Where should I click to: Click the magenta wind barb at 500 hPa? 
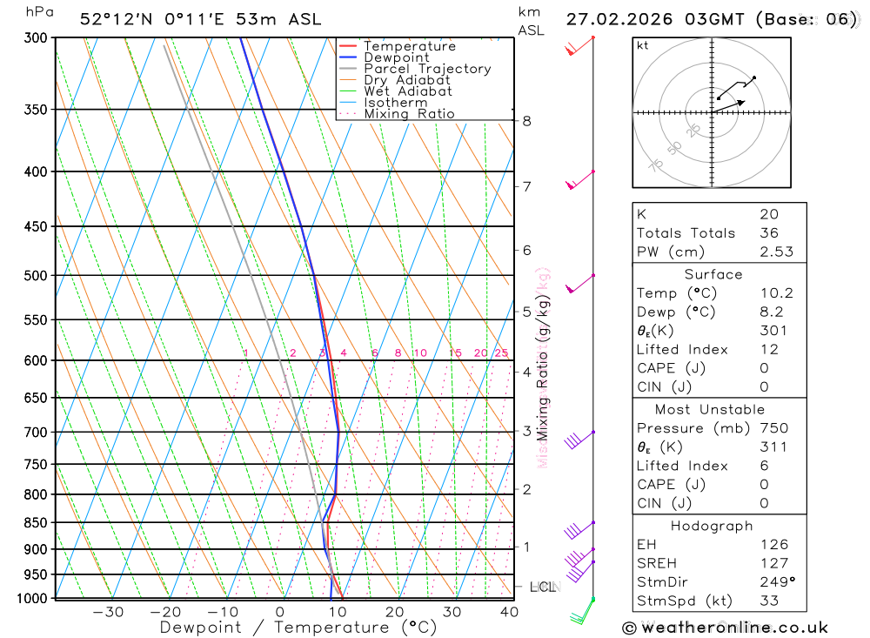tap(580, 283)
